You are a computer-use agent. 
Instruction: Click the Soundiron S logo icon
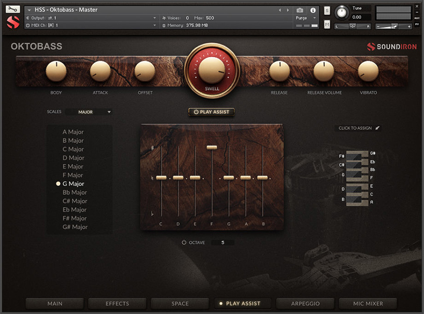coord(13,22)
